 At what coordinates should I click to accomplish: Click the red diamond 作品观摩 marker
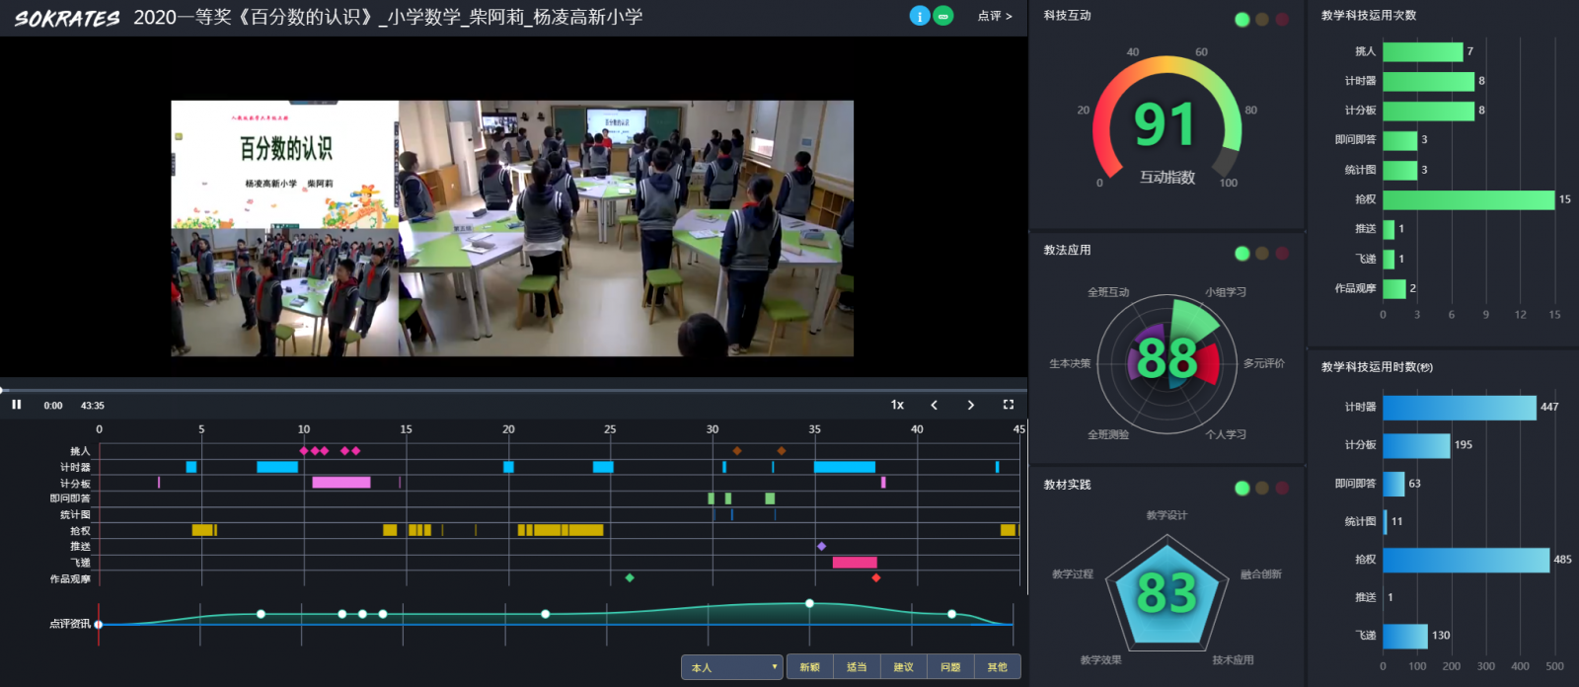click(x=875, y=577)
